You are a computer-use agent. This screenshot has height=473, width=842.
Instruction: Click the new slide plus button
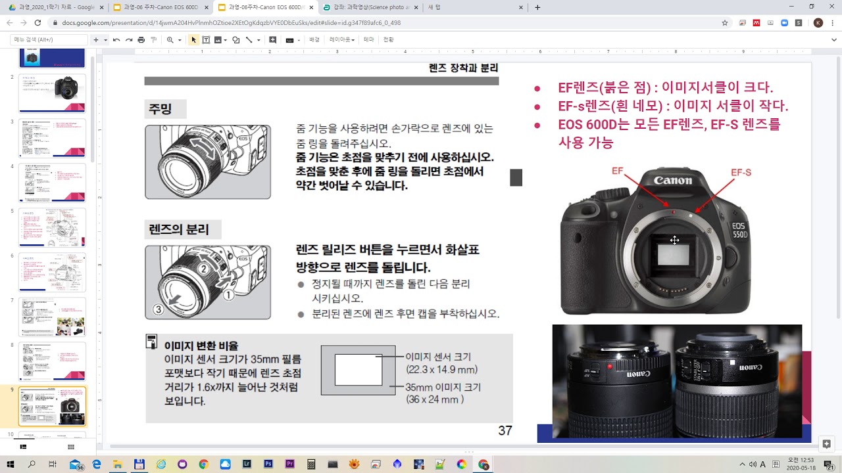96,40
